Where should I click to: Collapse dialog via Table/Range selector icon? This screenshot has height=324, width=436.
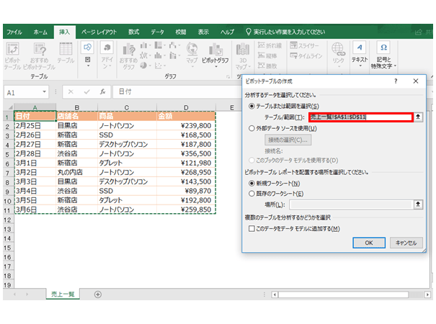pyautogui.click(x=419, y=117)
